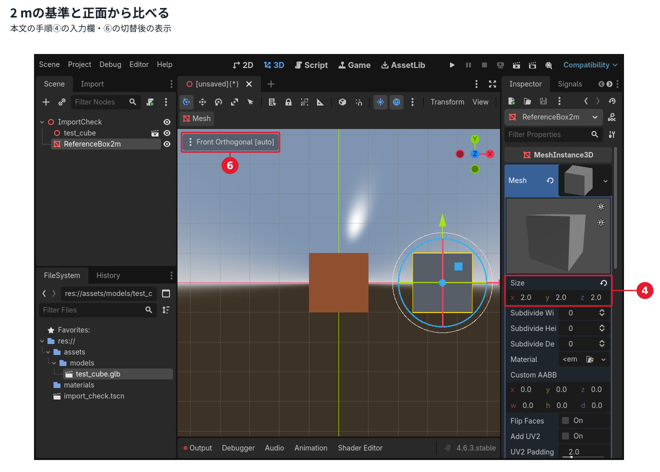Viewport: 660px width, 472px height.
Task: Click the Inspector object history clock icon
Action: pyautogui.click(x=612, y=101)
